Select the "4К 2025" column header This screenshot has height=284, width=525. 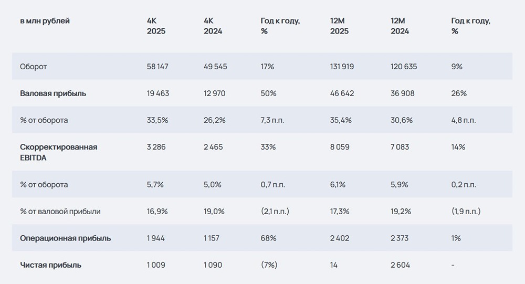pyautogui.click(x=156, y=26)
